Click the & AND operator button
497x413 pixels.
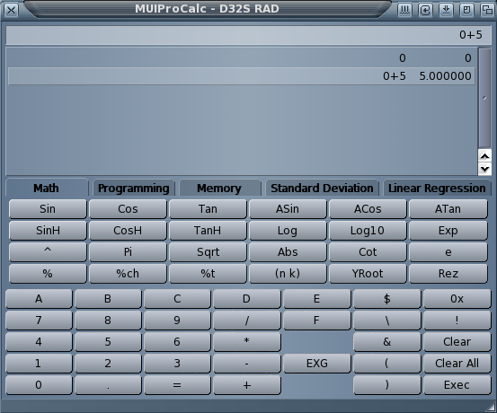pyautogui.click(x=387, y=342)
